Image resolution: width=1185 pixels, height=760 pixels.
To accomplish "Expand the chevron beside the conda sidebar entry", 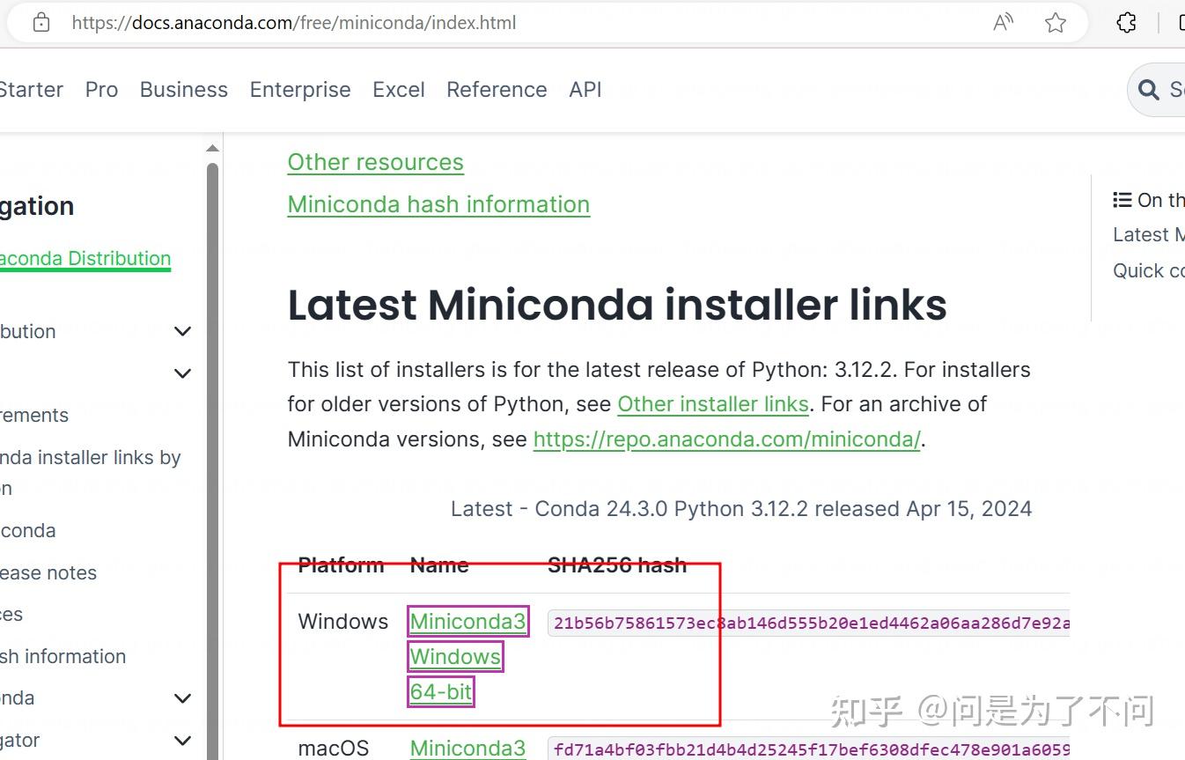I will (182, 697).
